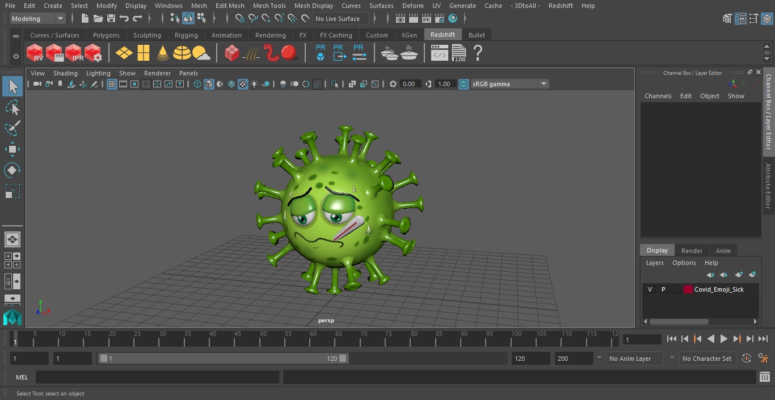This screenshot has height=400, width=775.
Task: Open the Channels menu in Channel Box
Action: [x=658, y=96]
